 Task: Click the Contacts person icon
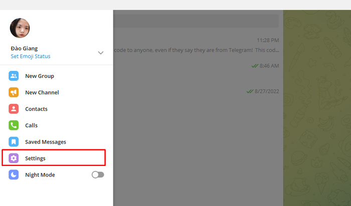14,109
